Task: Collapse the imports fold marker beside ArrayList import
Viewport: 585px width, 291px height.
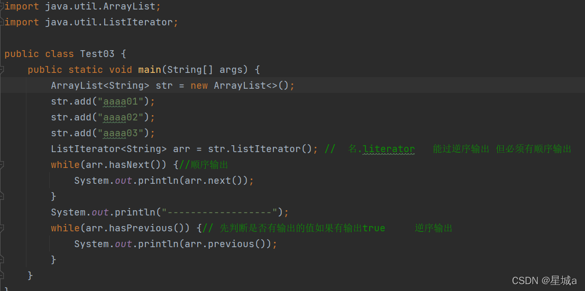Action: click(2, 6)
